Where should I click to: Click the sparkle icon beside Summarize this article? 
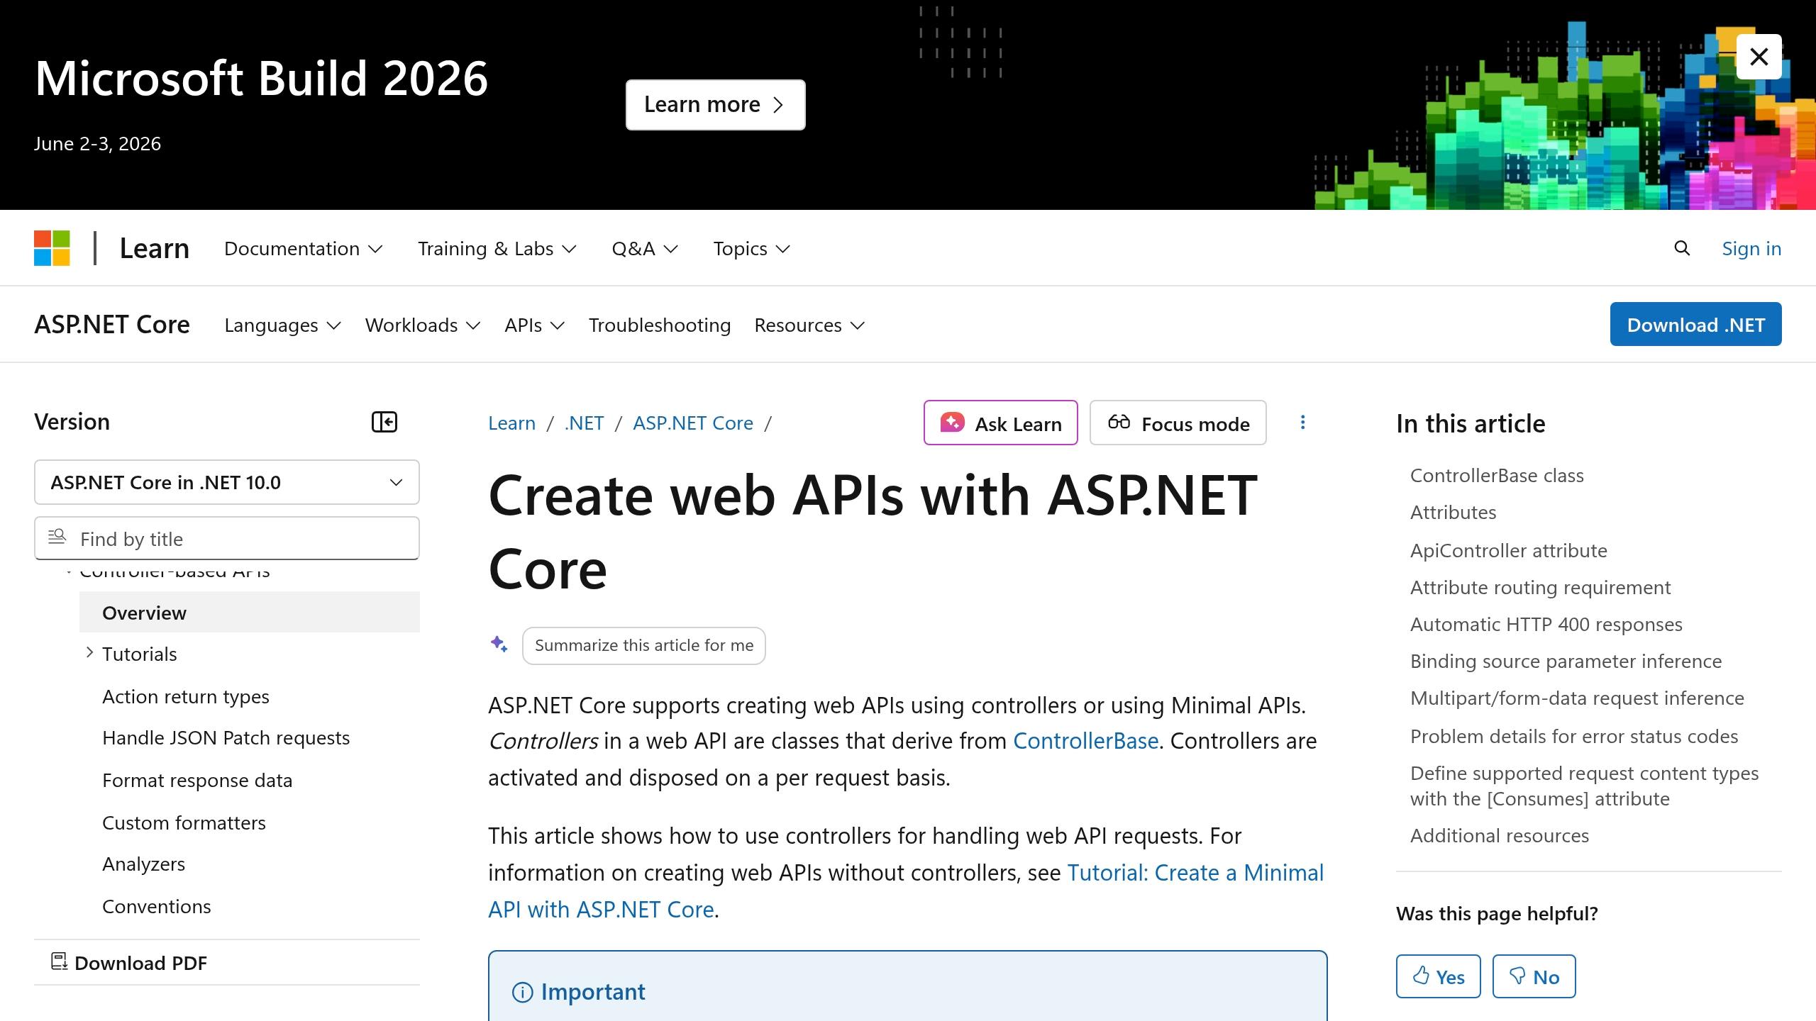tap(499, 645)
